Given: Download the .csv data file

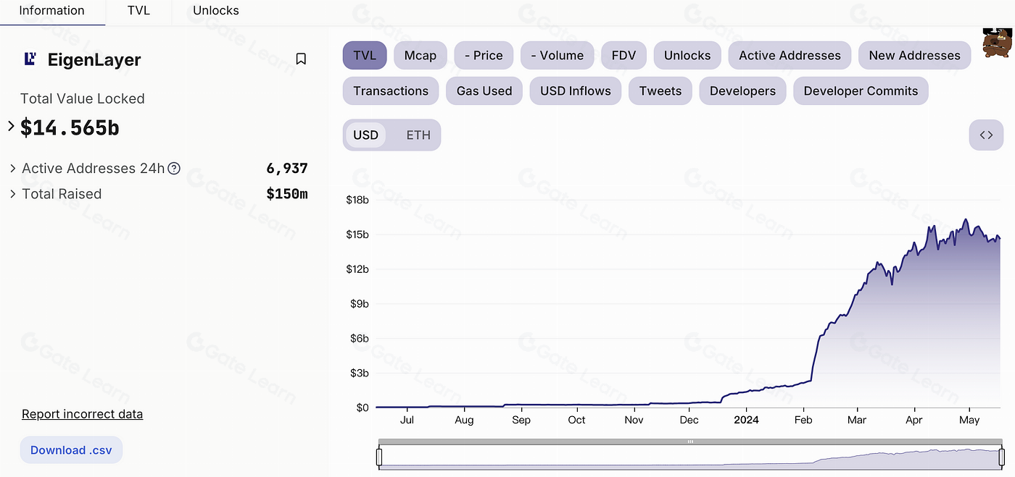Looking at the screenshot, I should point(71,450).
